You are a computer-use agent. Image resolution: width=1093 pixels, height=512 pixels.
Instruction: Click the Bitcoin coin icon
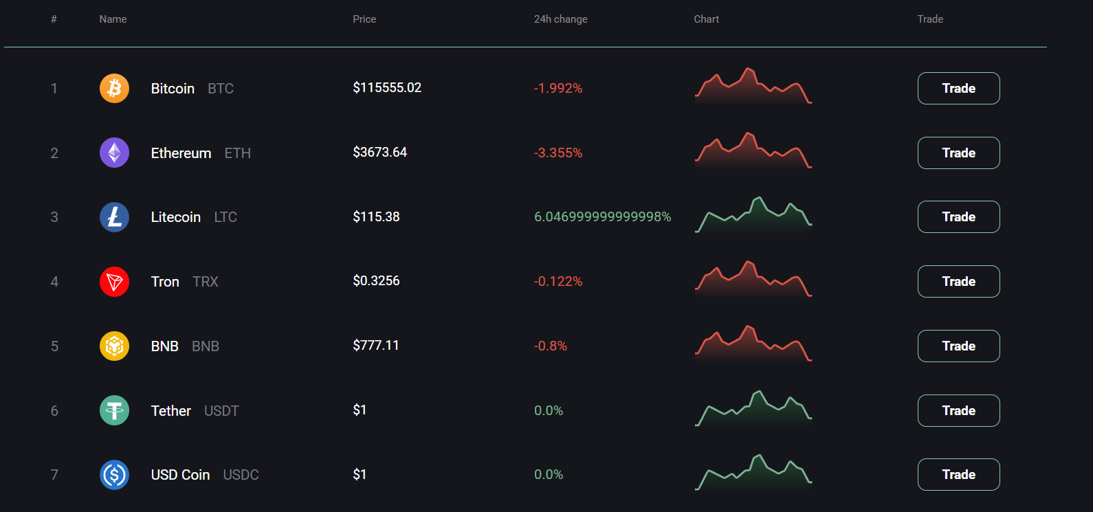[x=114, y=89]
